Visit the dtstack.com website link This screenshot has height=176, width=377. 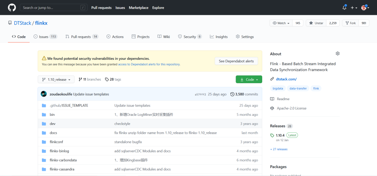pyautogui.click(x=286, y=79)
